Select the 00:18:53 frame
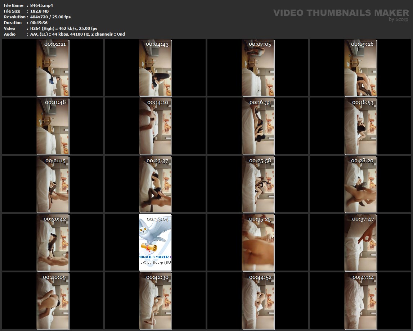This screenshot has height=331, width=413. point(360,126)
